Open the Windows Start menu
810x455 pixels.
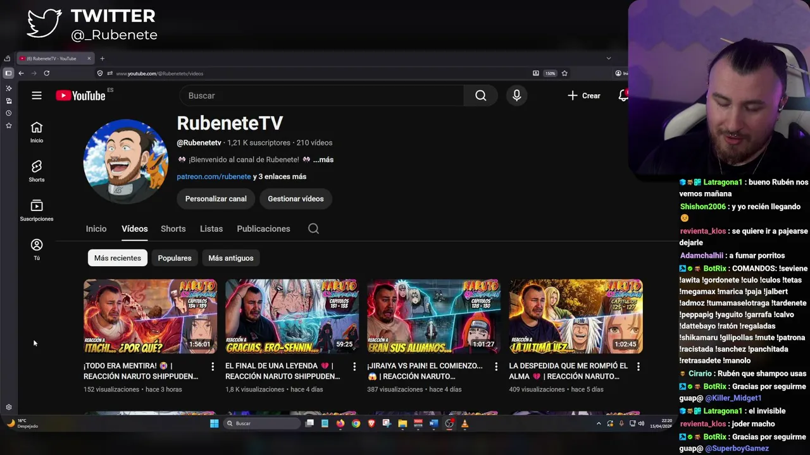(214, 423)
